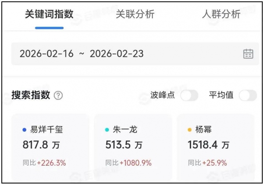Open the calendar date picker icon

pyautogui.click(x=248, y=54)
